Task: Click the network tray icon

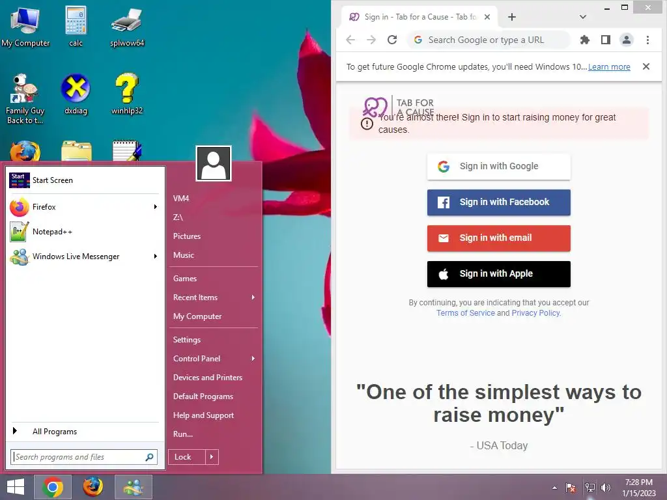Action: (589, 488)
